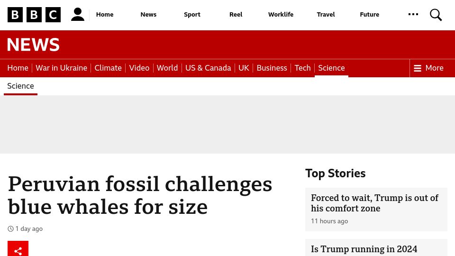Select Video section
Screen dimensions: 455x256
[139, 68]
